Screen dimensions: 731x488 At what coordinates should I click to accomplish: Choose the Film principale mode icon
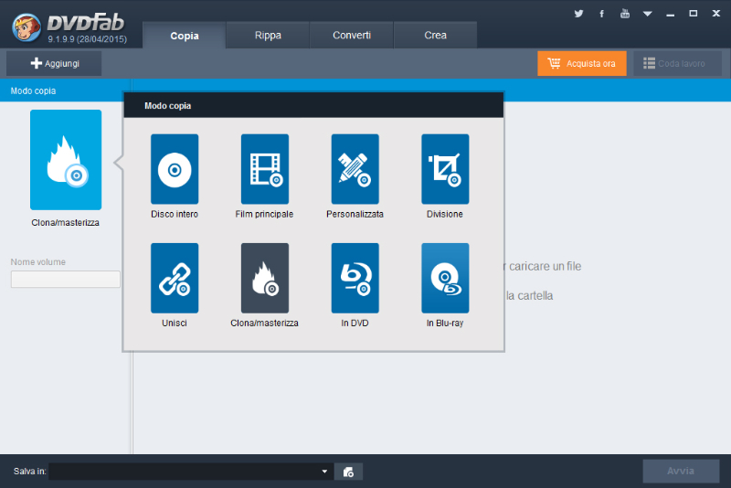click(264, 169)
